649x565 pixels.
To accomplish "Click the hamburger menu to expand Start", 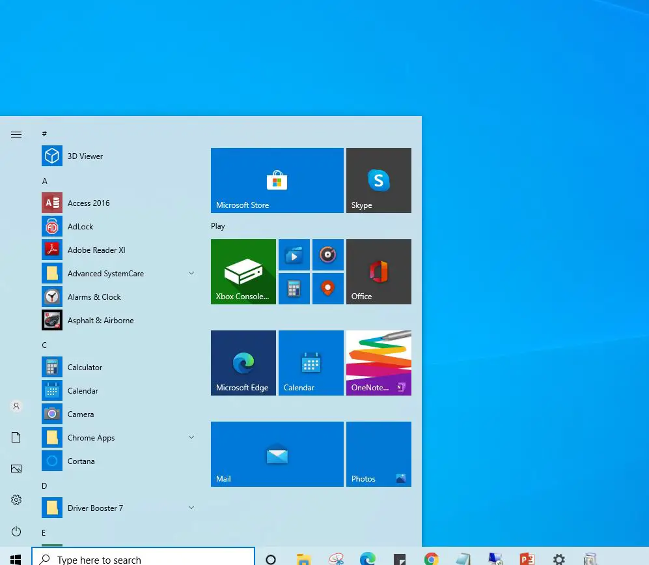I will [16, 134].
